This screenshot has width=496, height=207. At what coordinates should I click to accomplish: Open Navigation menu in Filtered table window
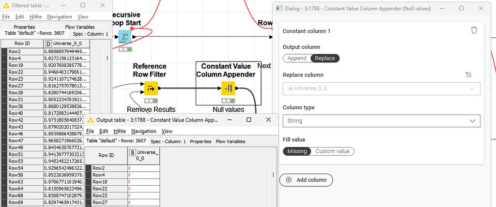60,17
